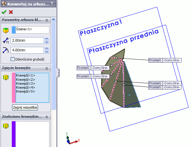Click the blue cross origin point marker
193x147 pixels.
tap(129, 95)
